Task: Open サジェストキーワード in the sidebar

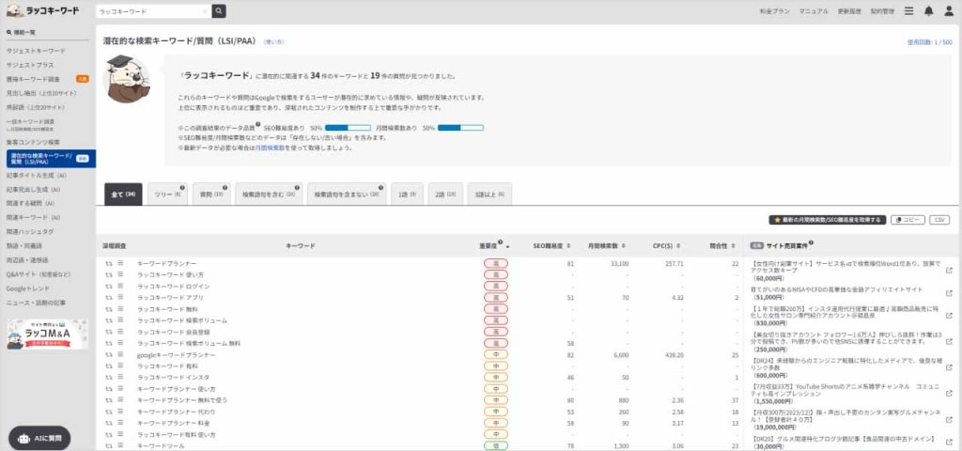Action: click(36, 51)
